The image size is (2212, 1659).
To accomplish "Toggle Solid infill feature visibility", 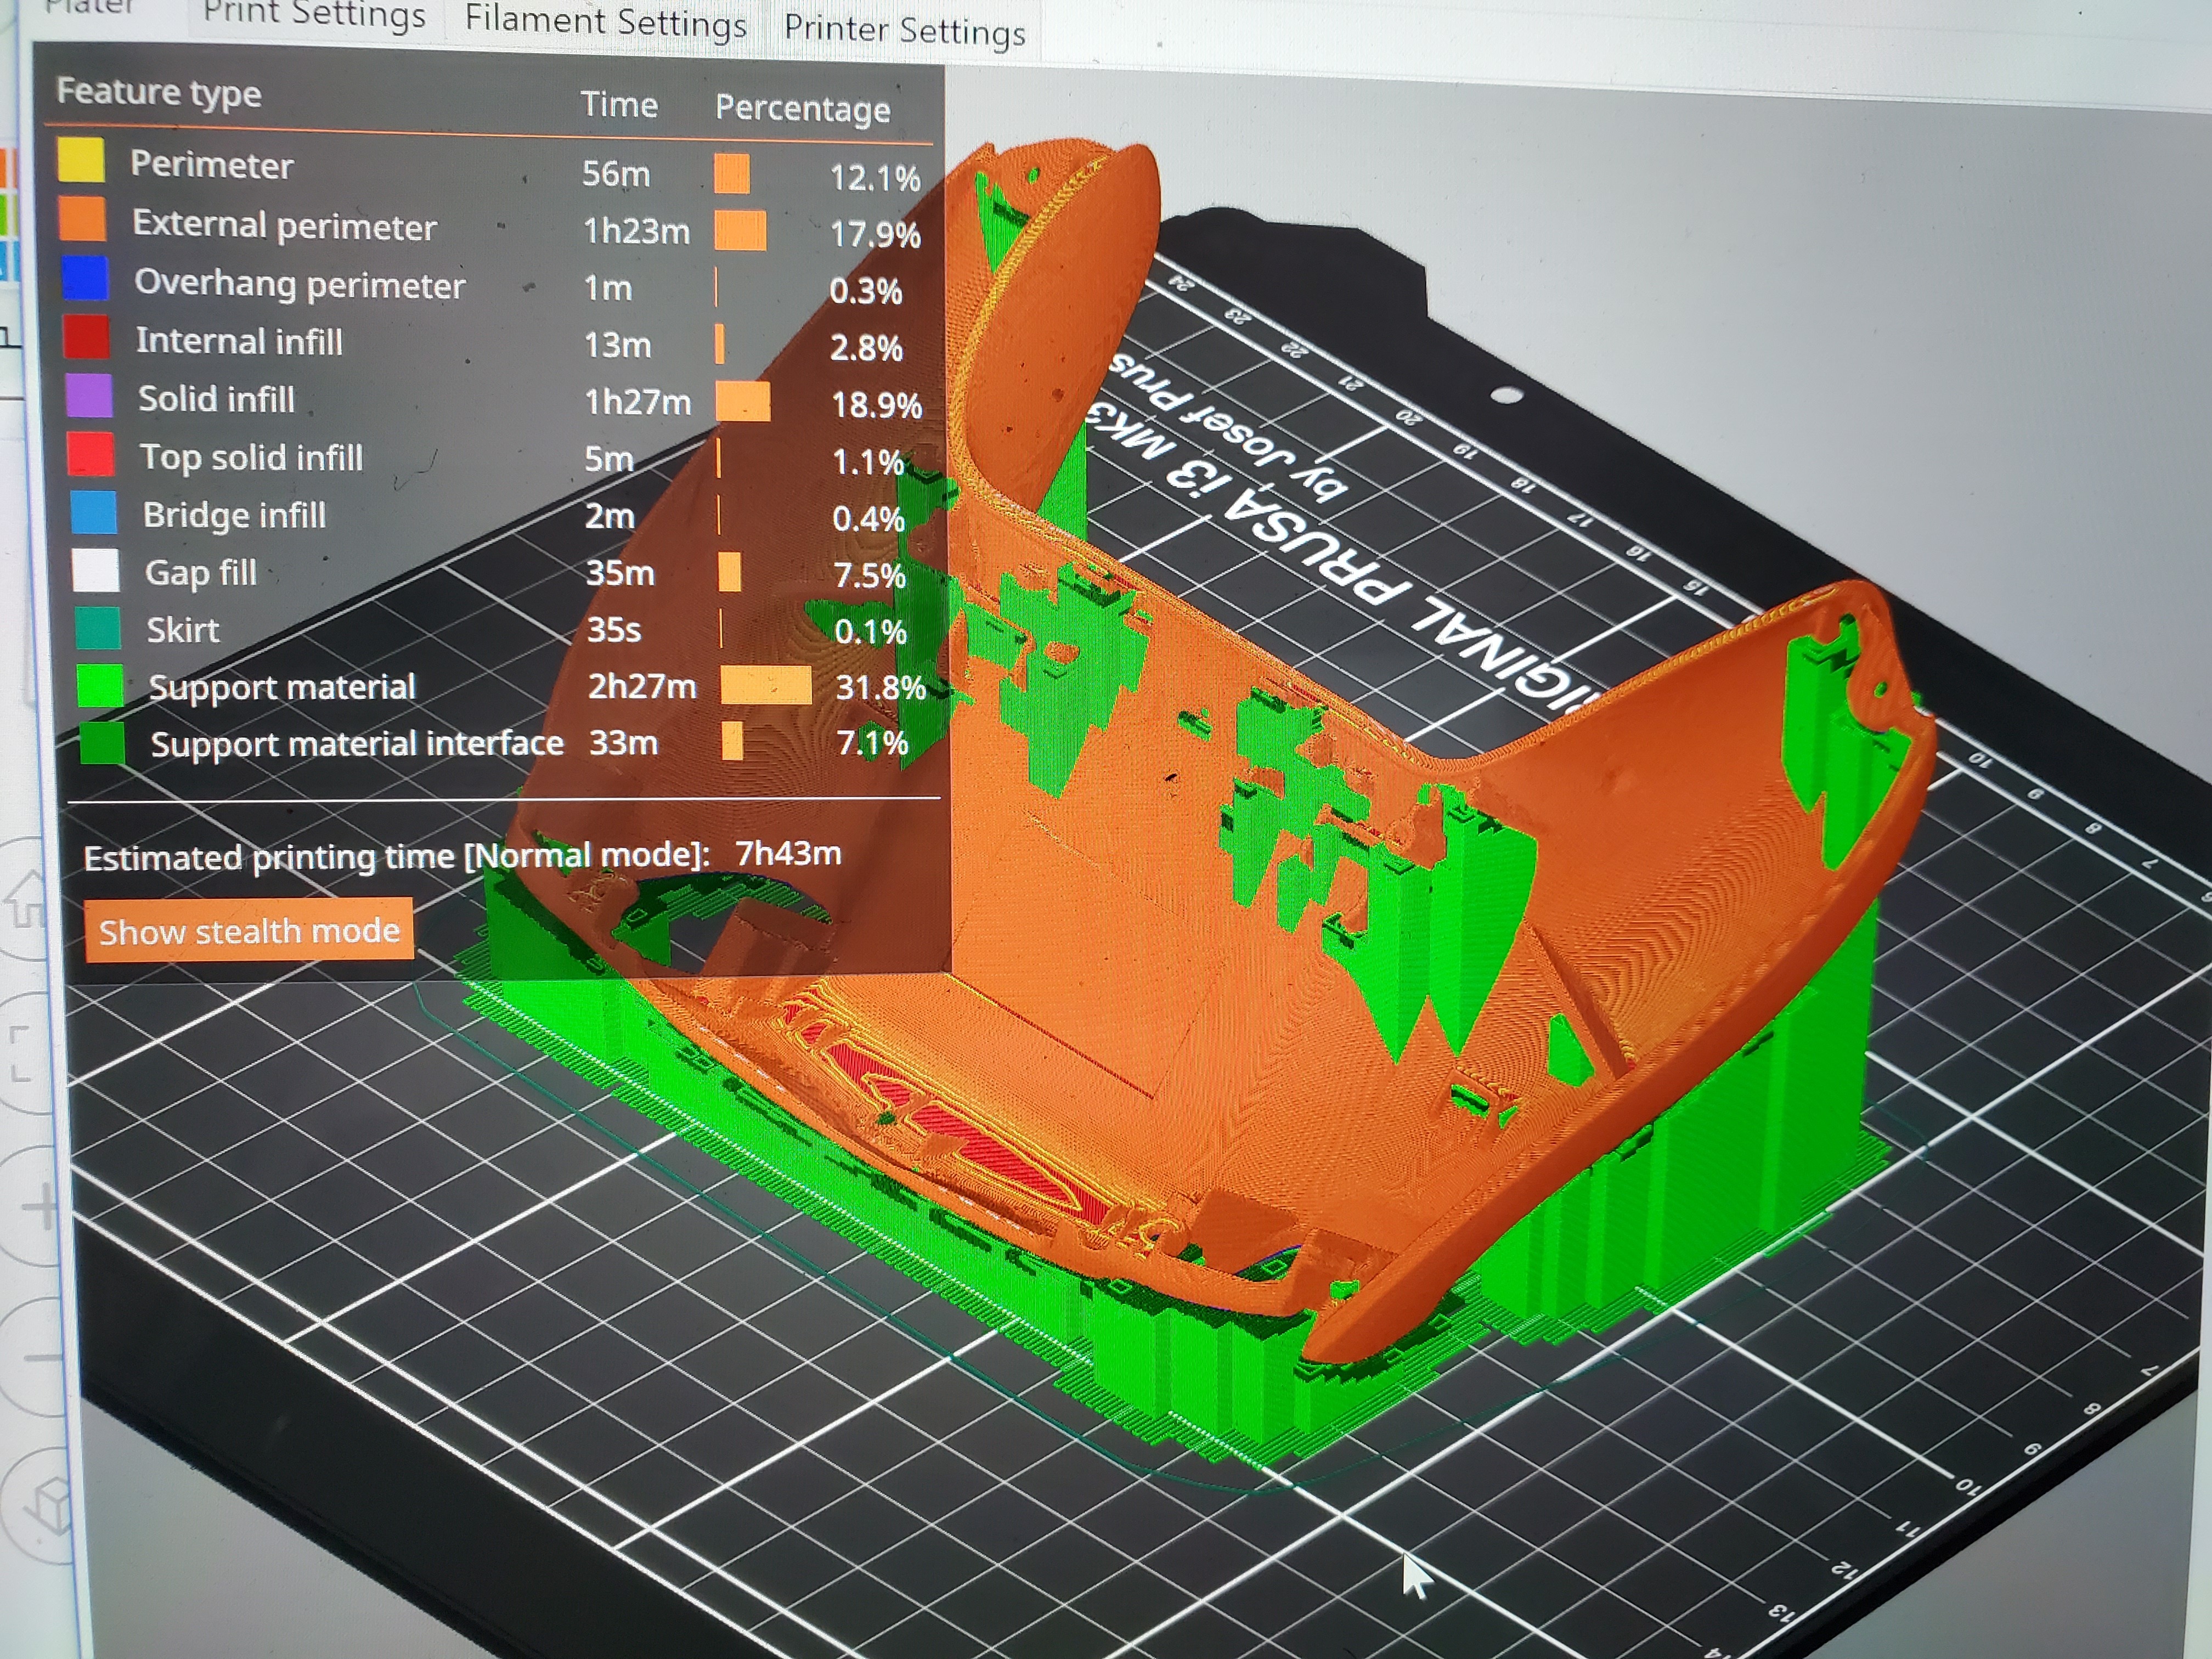I will (x=216, y=399).
